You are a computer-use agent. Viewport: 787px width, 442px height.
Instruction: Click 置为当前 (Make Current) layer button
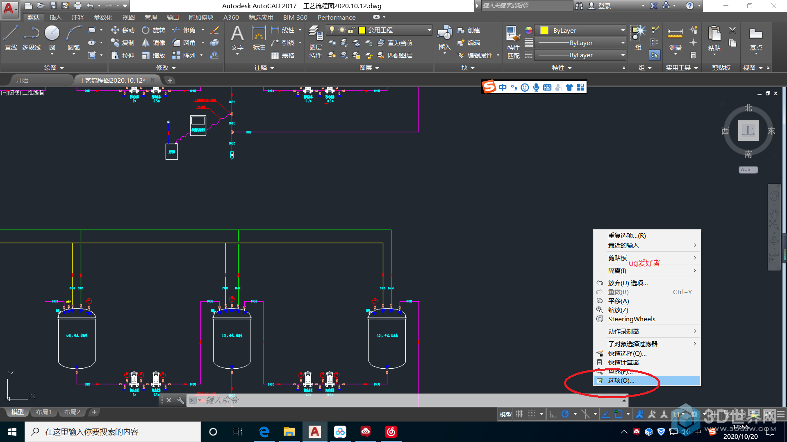click(395, 43)
